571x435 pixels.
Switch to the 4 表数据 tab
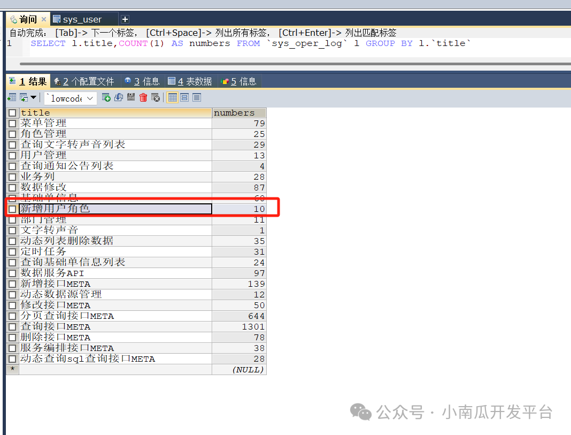point(190,81)
